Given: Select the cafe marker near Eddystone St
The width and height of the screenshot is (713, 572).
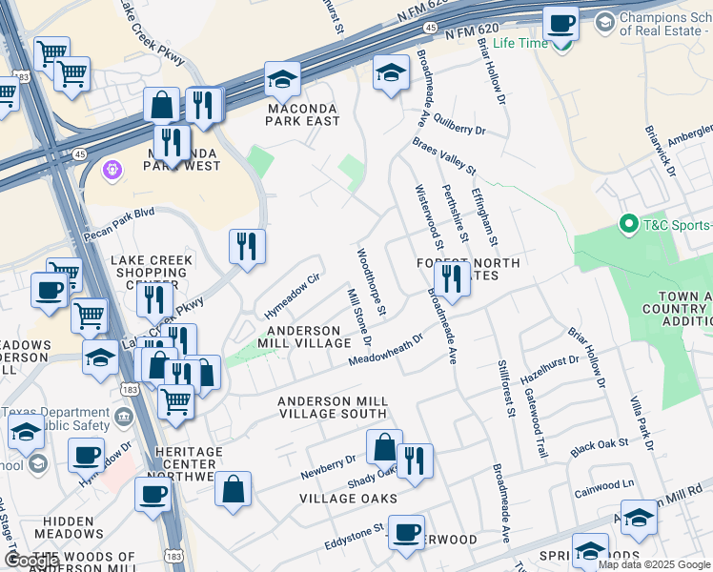Looking at the screenshot, I should tap(406, 536).
